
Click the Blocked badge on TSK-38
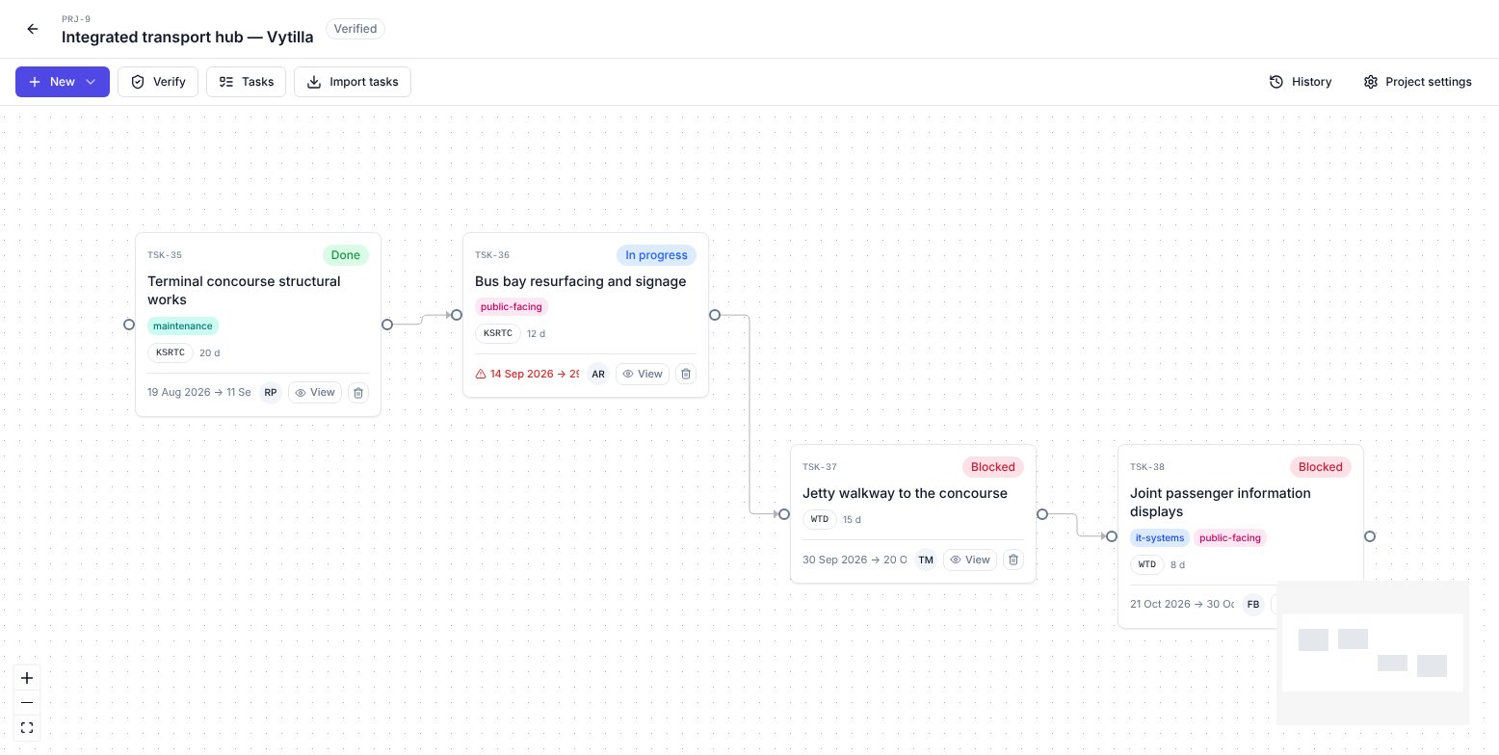(x=1321, y=467)
